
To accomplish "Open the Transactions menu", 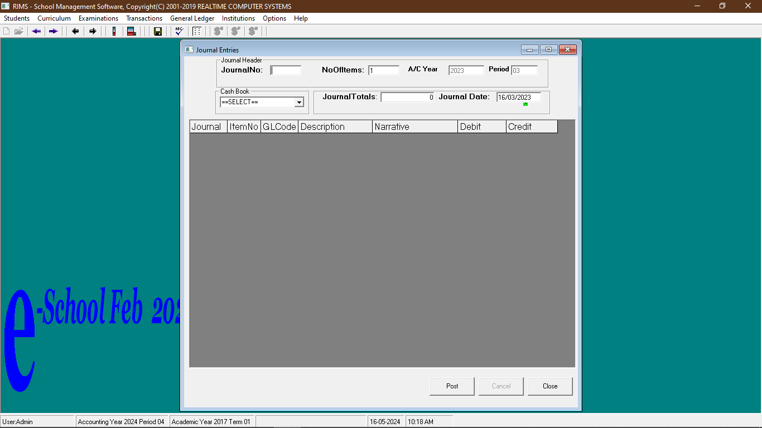I will (144, 18).
